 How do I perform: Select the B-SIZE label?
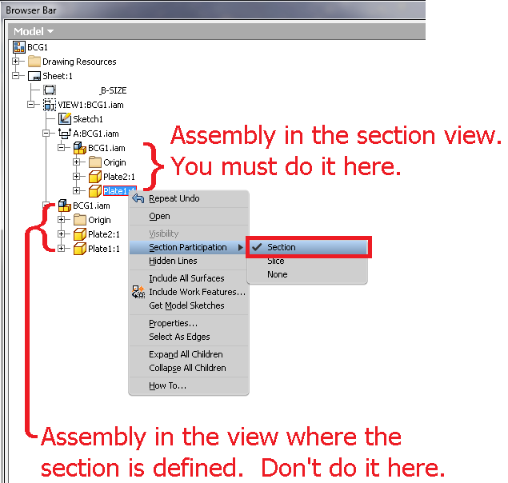113,90
